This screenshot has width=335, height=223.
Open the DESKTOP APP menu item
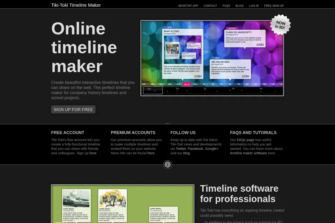[x=188, y=6]
